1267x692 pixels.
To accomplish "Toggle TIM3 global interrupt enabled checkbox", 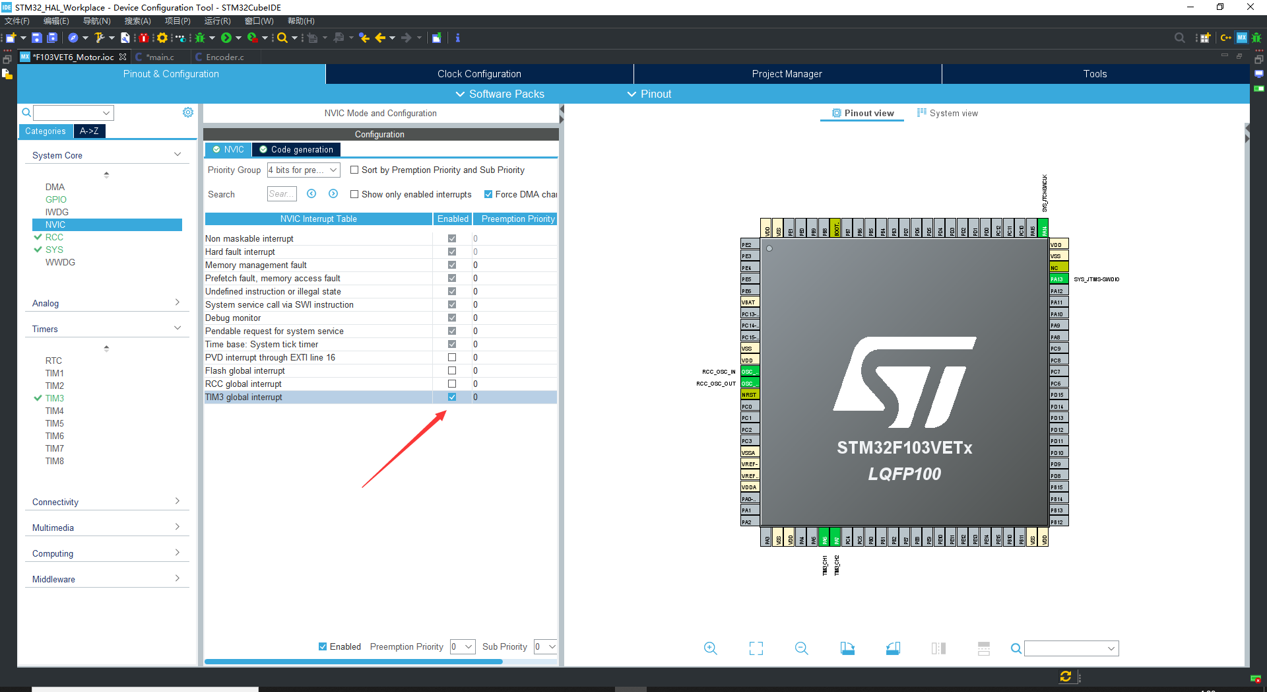I will (x=452, y=397).
